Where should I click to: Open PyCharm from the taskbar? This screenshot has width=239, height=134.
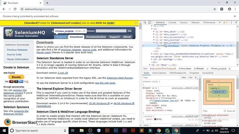[167, 131]
